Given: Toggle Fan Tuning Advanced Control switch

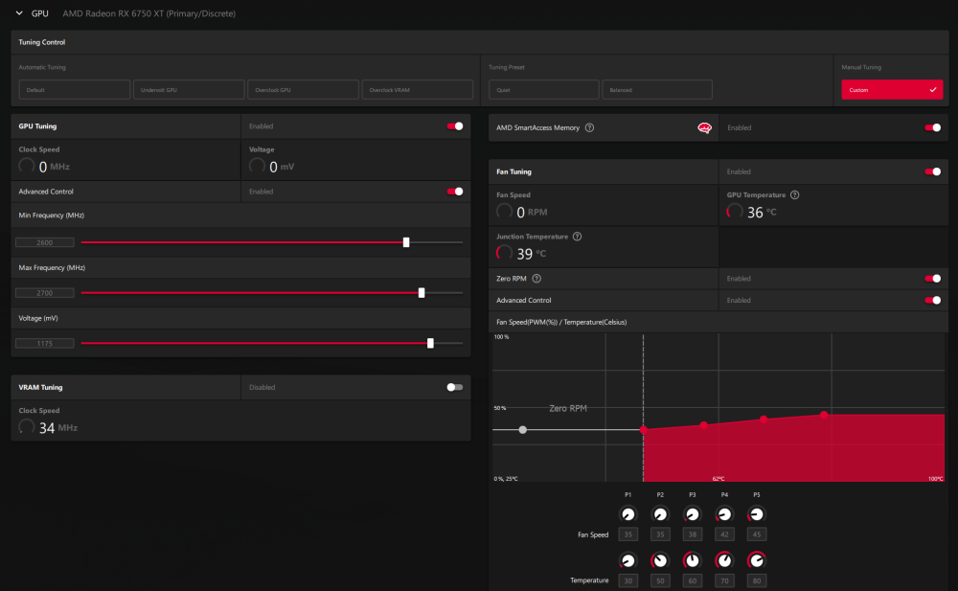Looking at the screenshot, I should click(933, 301).
